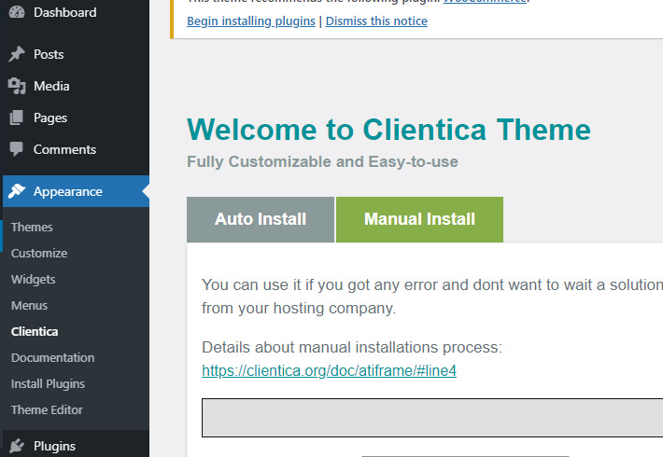Open the Theme Editor page
663x457 pixels.
[x=47, y=410]
